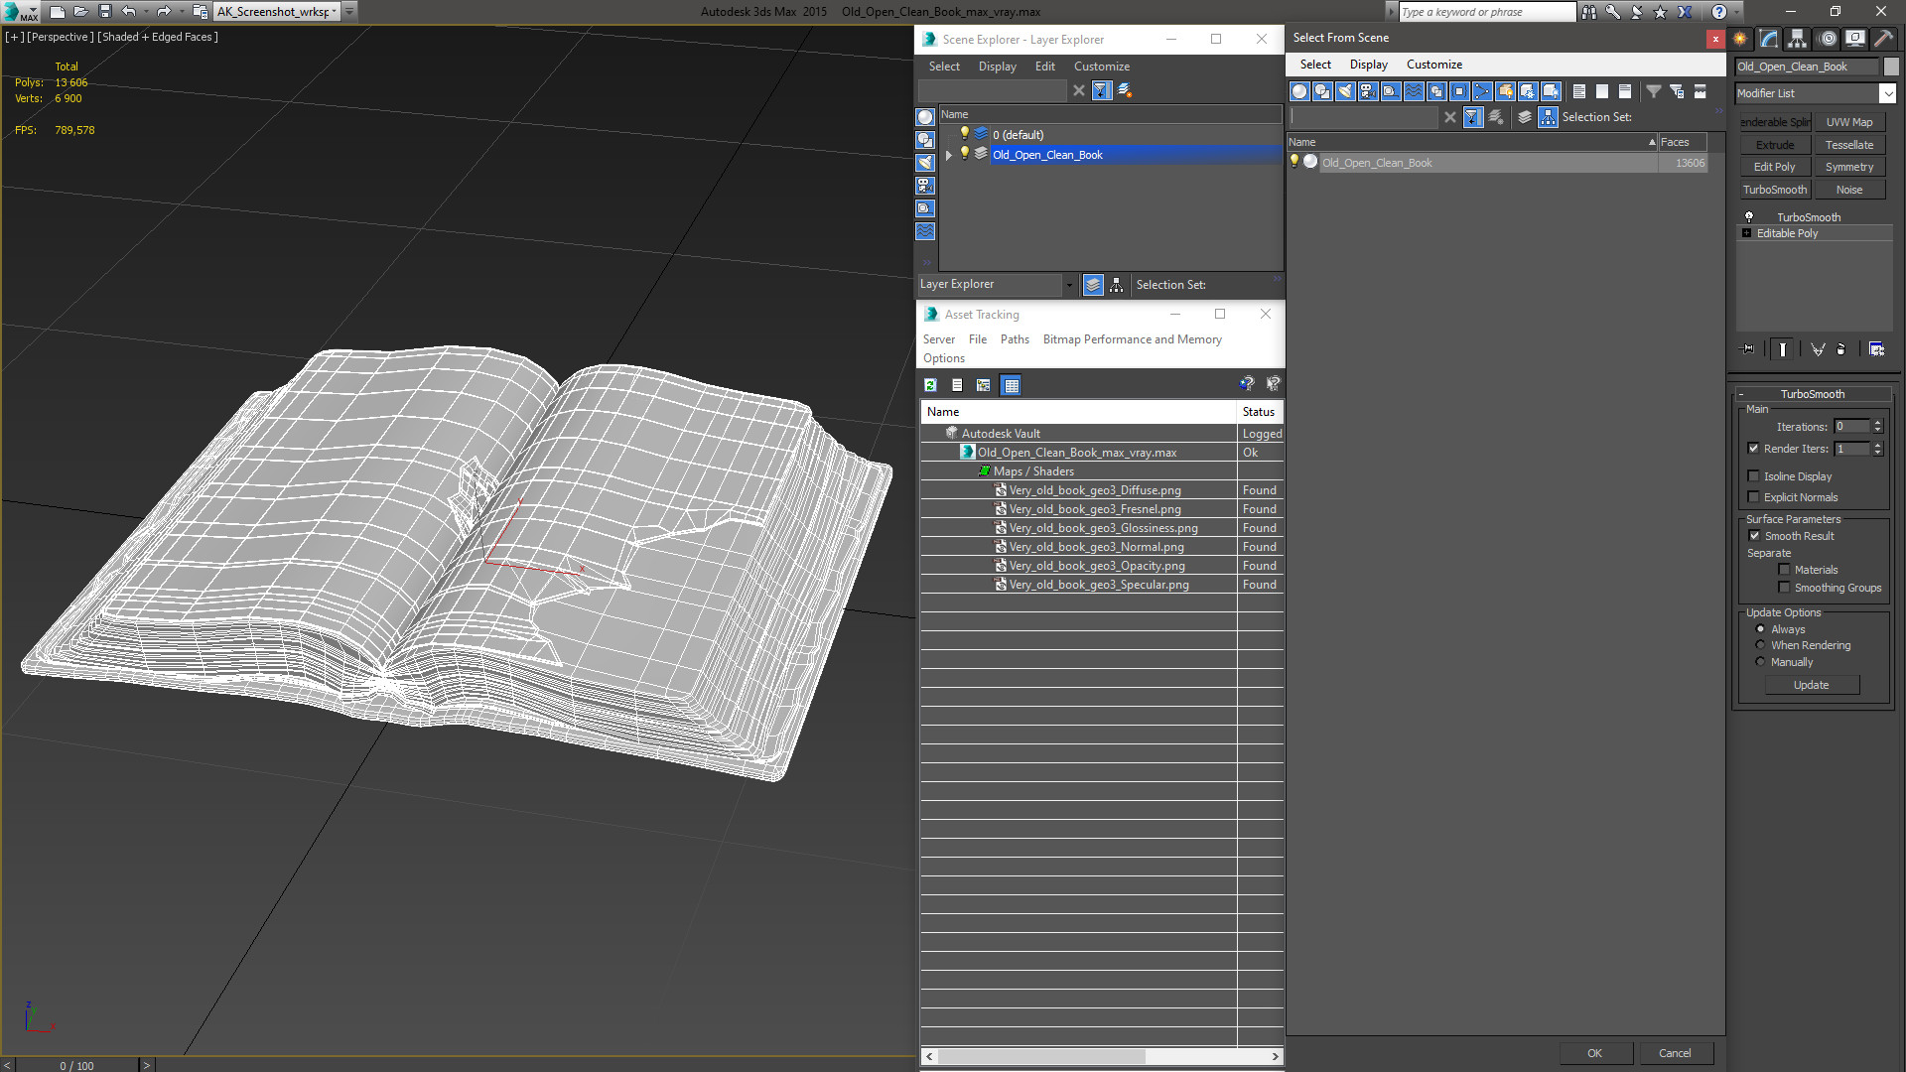
Task: Click Sort by Hierarchy icon in Scene Explorer
Action: tap(1117, 285)
